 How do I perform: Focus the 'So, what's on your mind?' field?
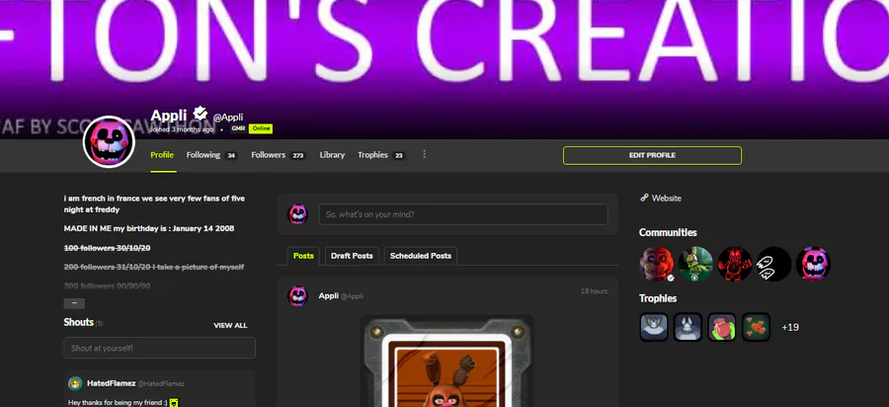[463, 214]
